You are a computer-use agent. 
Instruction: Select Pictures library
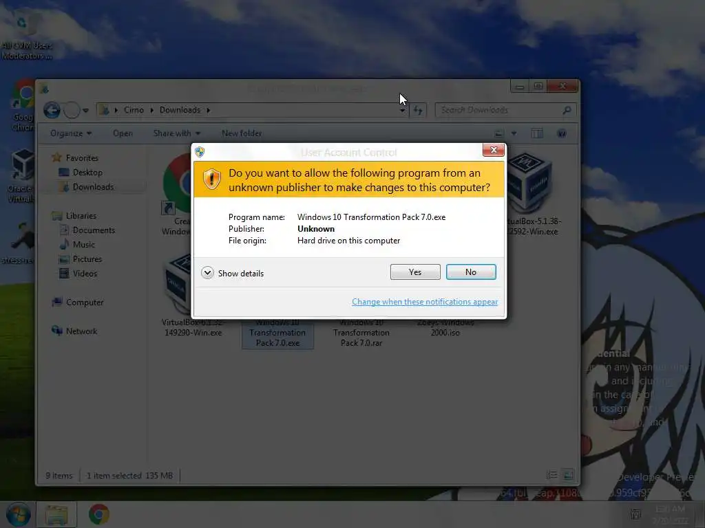pyautogui.click(x=87, y=258)
